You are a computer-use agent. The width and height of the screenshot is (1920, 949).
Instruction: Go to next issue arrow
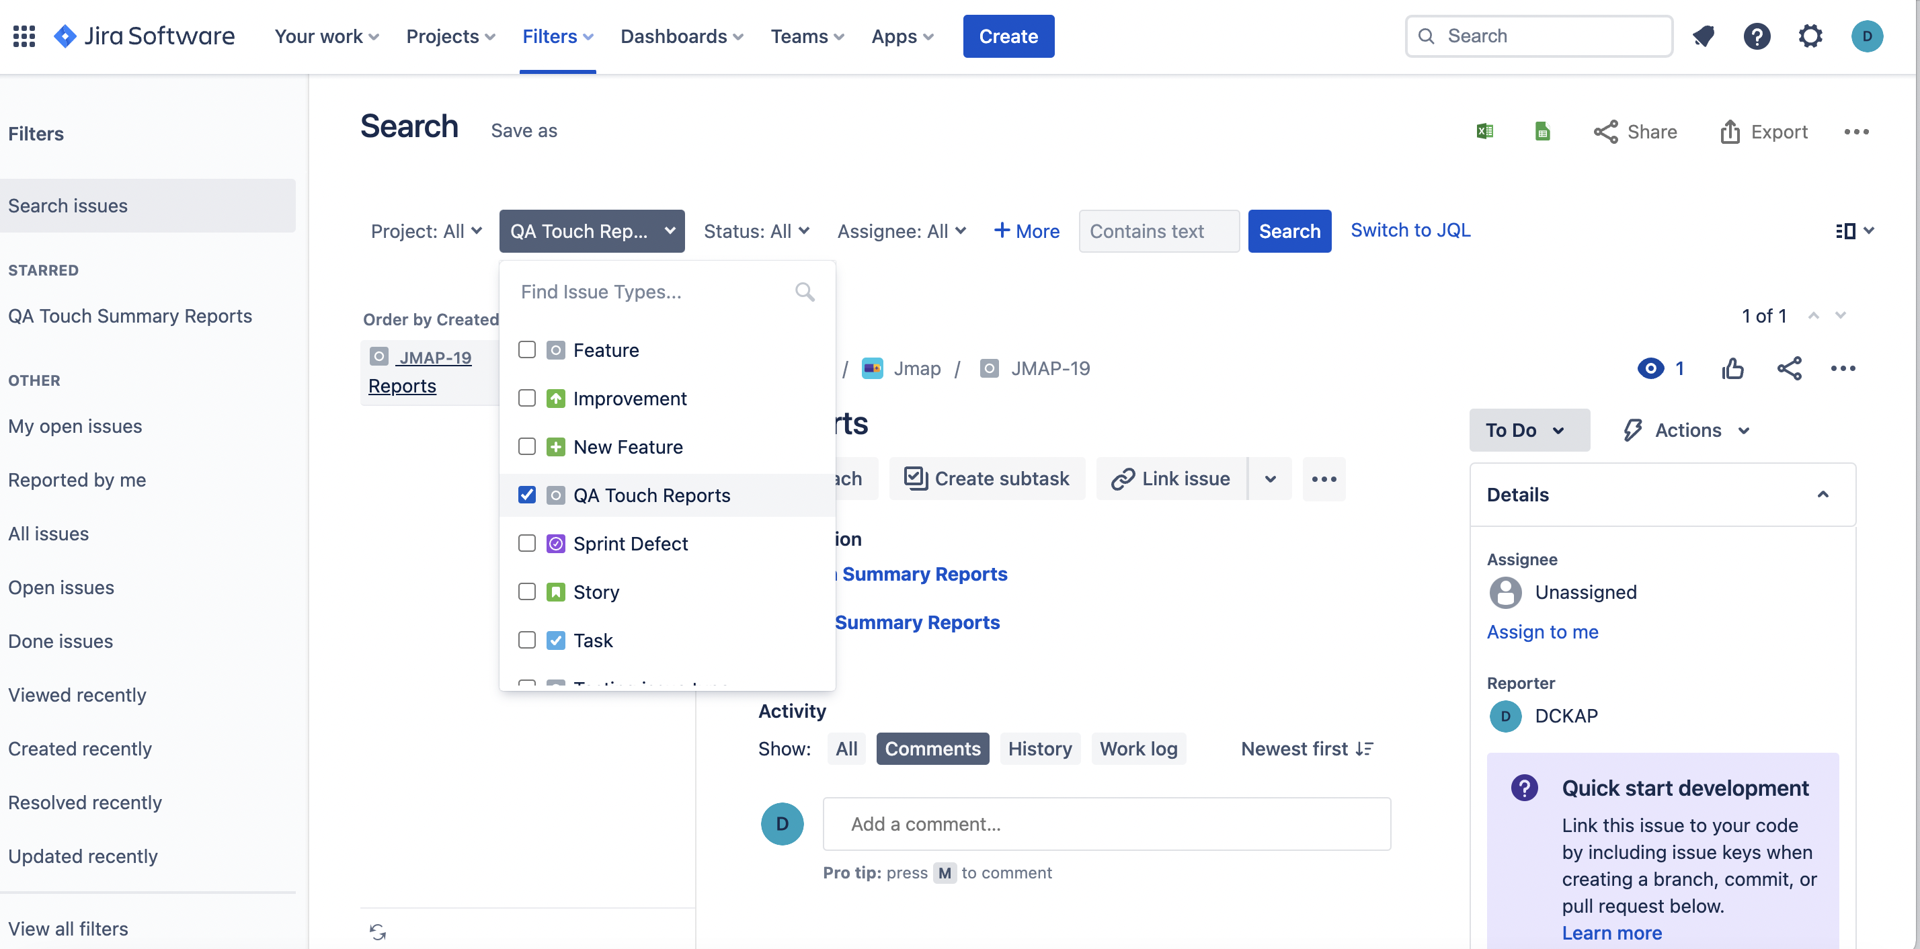pyautogui.click(x=1841, y=316)
